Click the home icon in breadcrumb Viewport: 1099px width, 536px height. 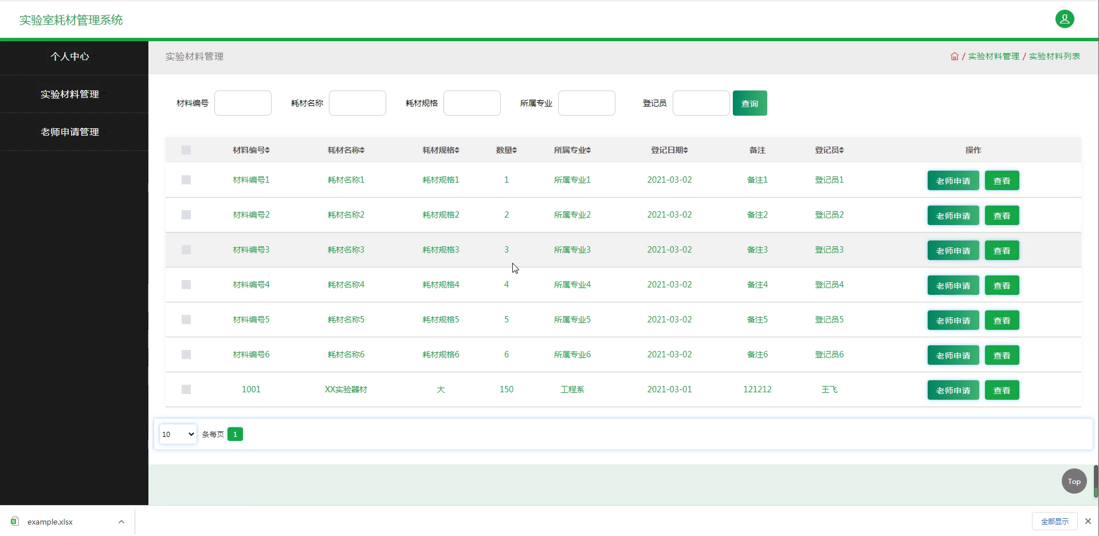[x=955, y=56]
